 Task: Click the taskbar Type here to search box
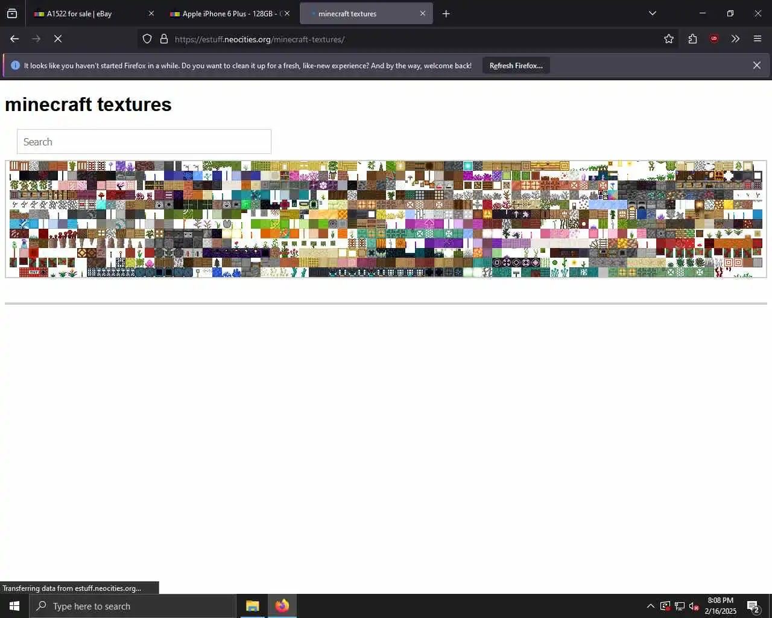point(133,606)
